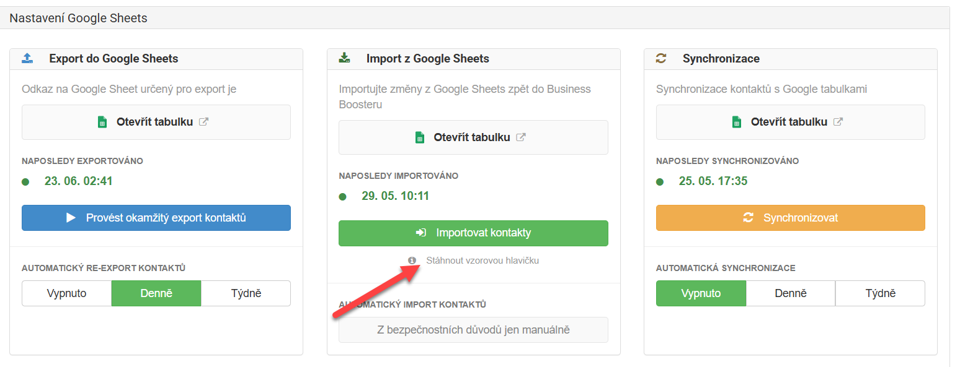Click the last import time 29. 05. 10:11
The image size is (960, 367).
click(x=396, y=196)
